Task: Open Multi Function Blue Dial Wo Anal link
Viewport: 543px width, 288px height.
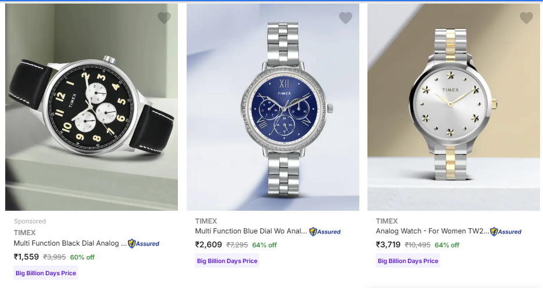Action: click(251, 231)
